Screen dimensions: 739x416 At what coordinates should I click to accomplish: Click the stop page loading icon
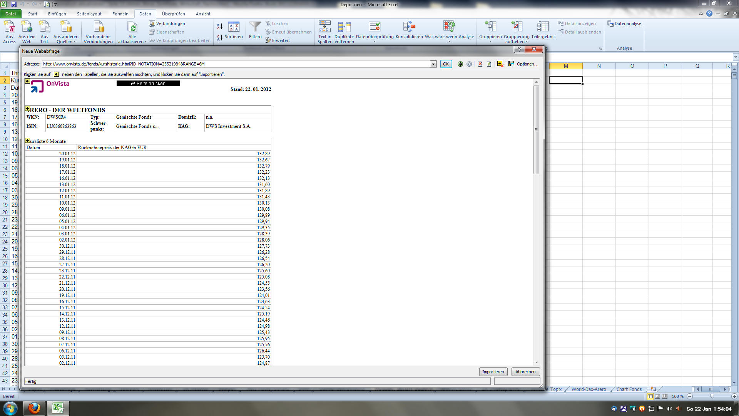pyautogui.click(x=480, y=64)
